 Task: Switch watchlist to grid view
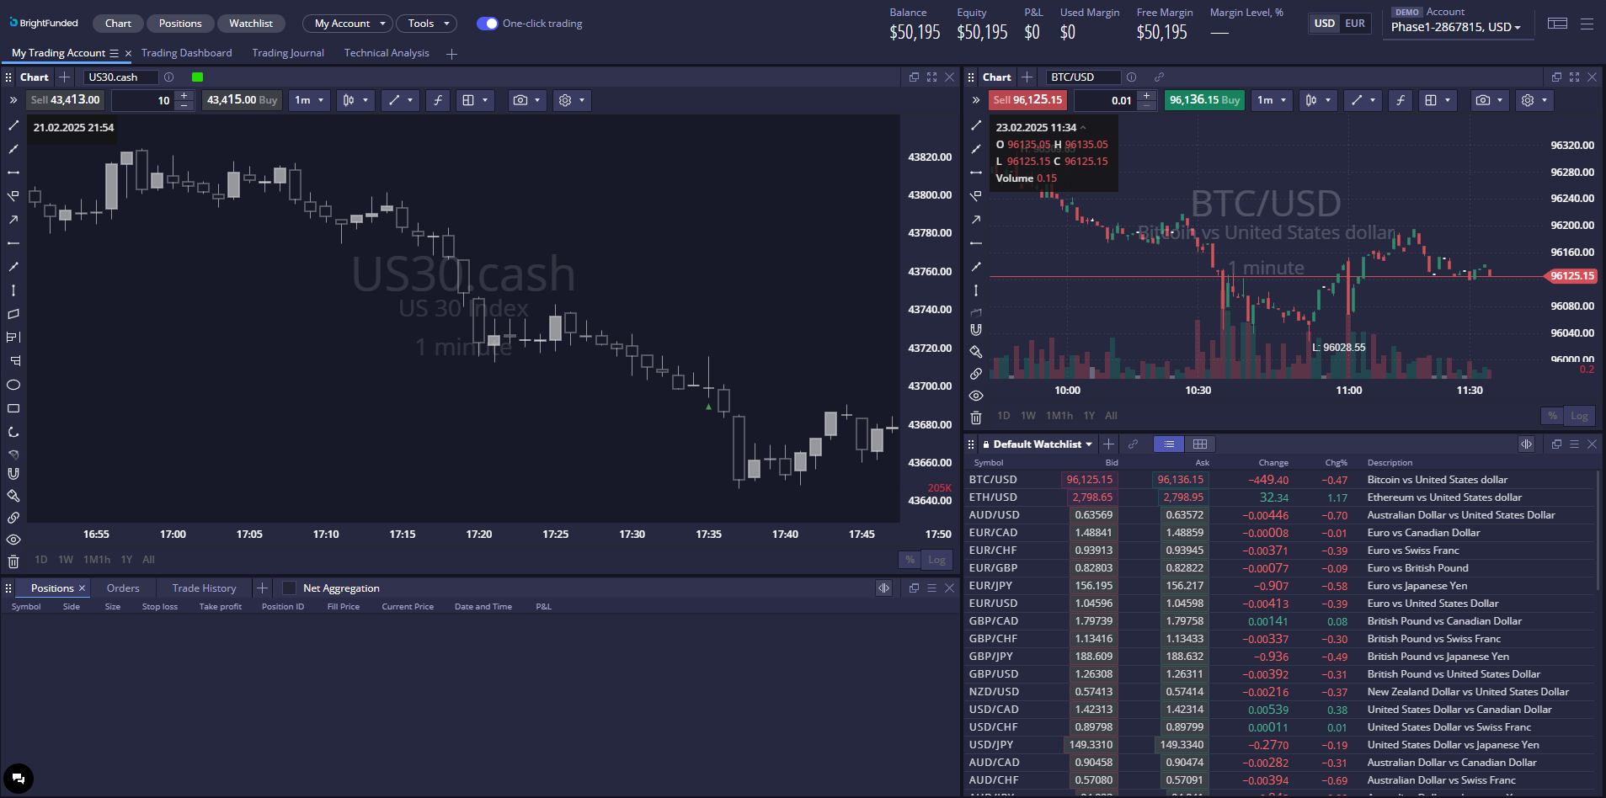point(1200,444)
